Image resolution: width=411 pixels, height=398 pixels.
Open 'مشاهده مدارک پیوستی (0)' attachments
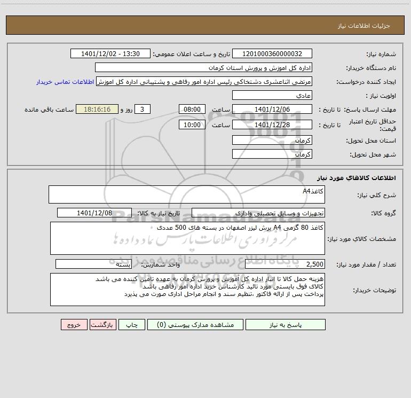click(x=195, y=325)
